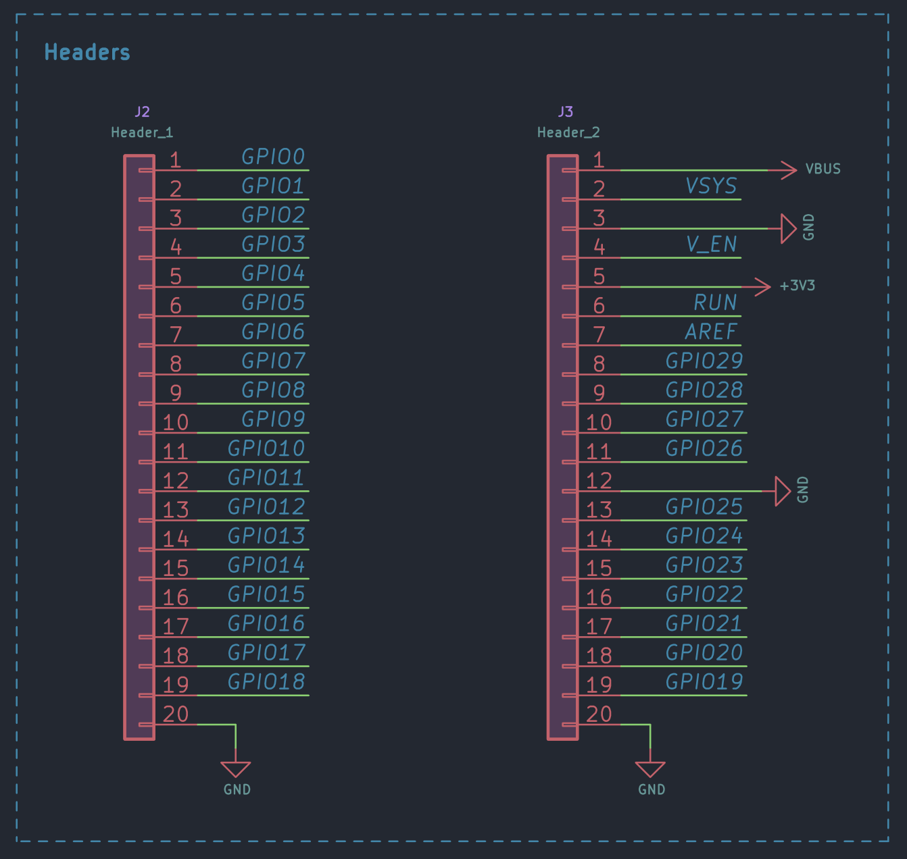This screenshot has width=907, height=859.
Task: Select the GPIO11 net label
Action: click(x=266, y=477)
